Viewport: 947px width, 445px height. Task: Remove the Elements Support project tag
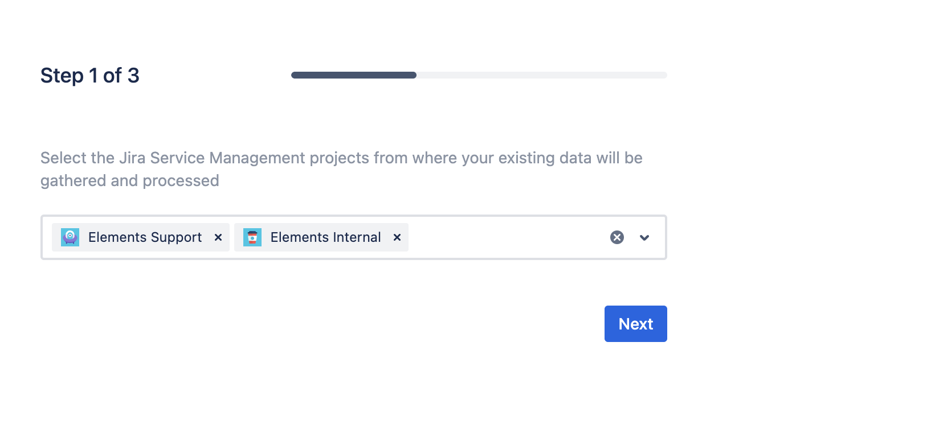click(218, 237)
